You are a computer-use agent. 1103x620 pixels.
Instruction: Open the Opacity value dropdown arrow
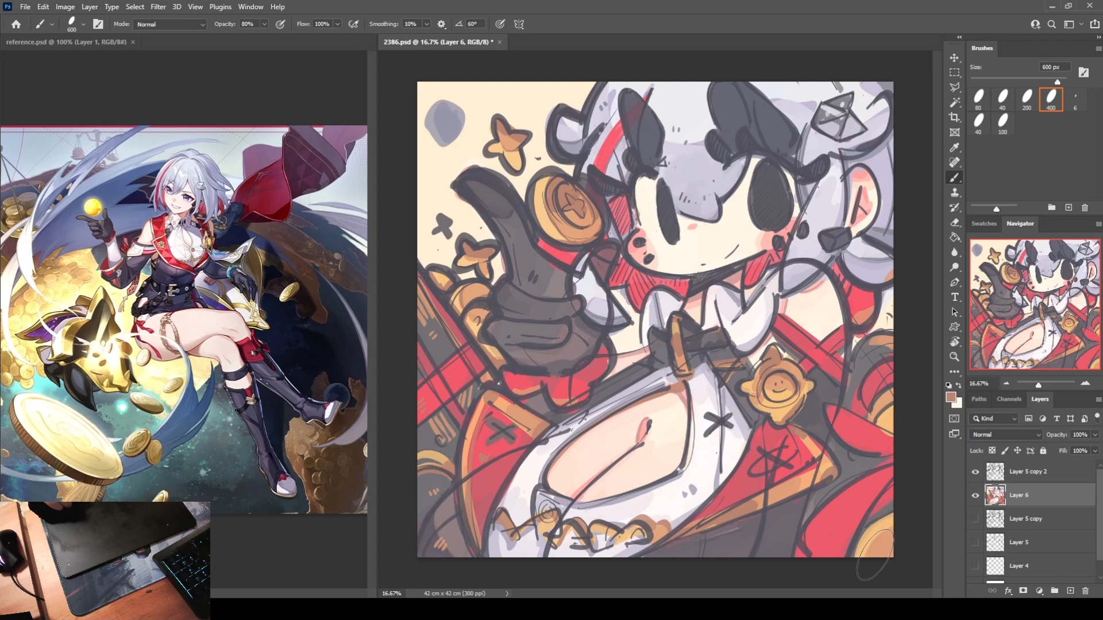tap(264, 24)
